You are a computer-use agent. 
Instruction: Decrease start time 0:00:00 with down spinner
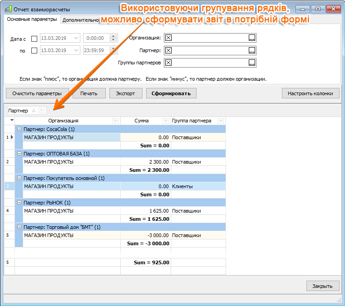pyautogui.click(x=113, y=40)
